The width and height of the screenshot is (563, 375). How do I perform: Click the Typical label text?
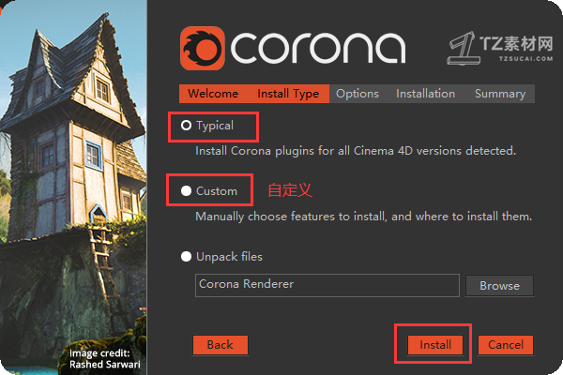(x=215, y=126)
